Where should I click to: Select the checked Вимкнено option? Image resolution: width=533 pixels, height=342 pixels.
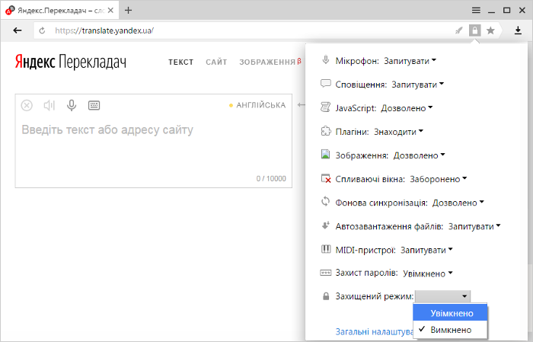[x=451, y=330]
